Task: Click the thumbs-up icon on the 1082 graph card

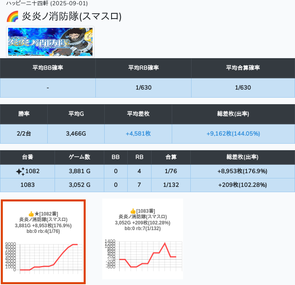Action: pos(31,214)
